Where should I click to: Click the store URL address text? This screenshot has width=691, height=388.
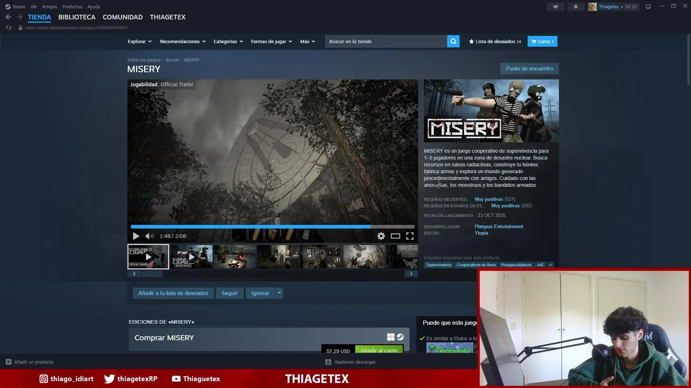pos(77,27)
